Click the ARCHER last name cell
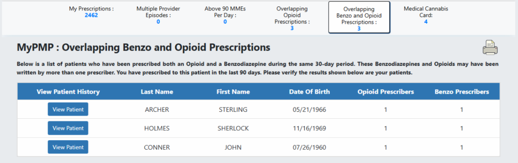Viewport: 518px width, 163px height. pos(157,109)
